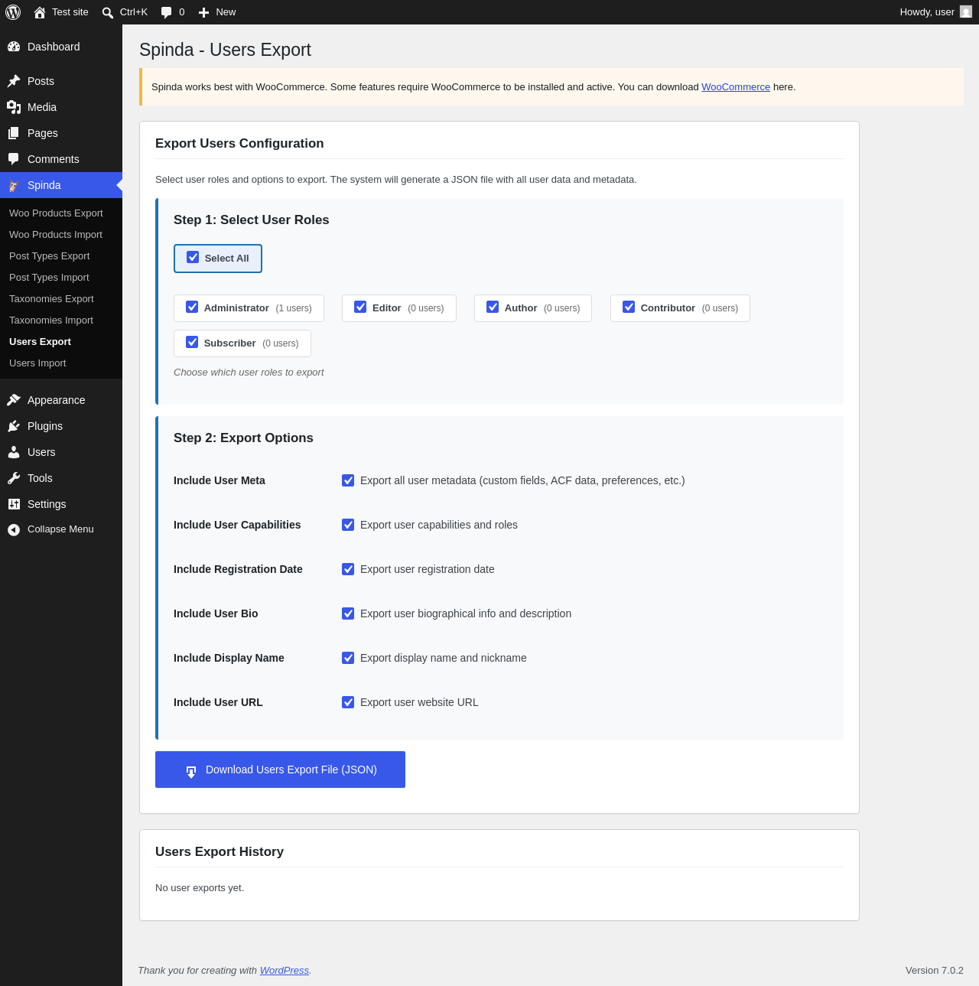Click the Settings sliders icon
Viewport: 979px width, 986px height.
(14, 504)
